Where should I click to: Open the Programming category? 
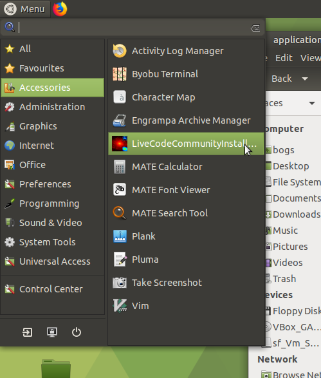coord(53,203)
